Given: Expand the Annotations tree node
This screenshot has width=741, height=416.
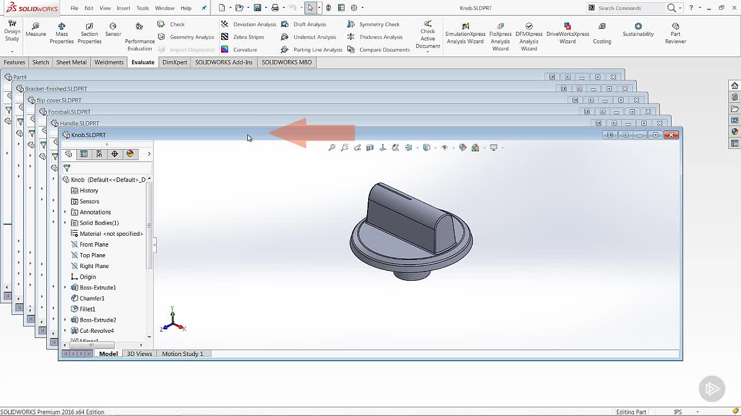Looking at the screenshot, I should pyautogui.click(x=65, y=212).
